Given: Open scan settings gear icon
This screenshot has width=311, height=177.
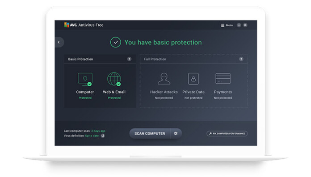Looking at the screenshot, I should [176, 133].
